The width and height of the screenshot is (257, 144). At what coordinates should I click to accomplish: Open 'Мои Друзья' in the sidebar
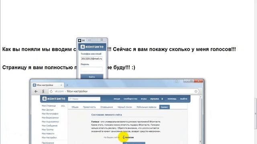pyautogui.click(x=47, y=110)
